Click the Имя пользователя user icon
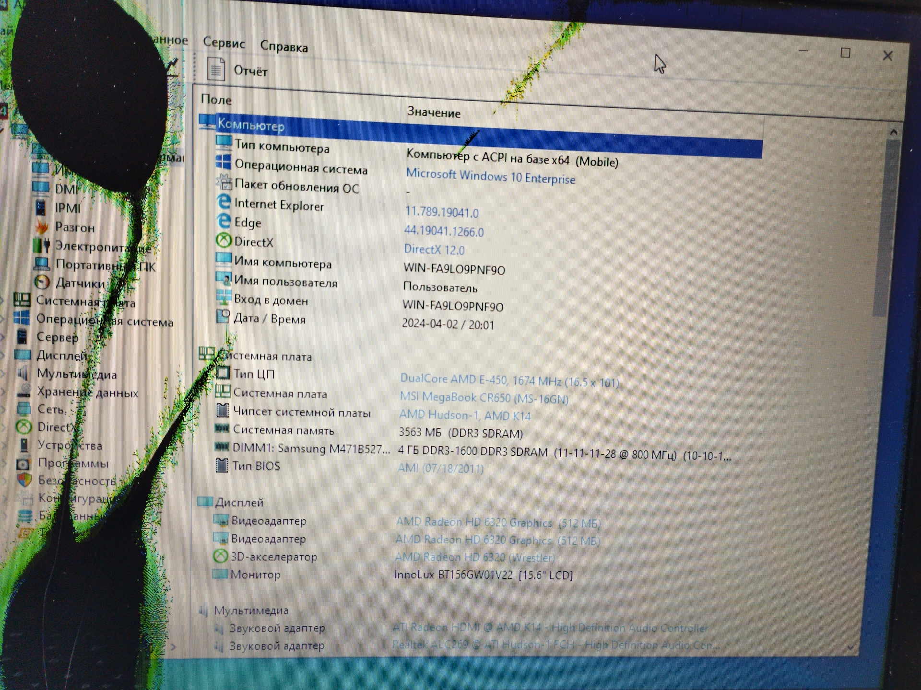Viewport: 921px width, 690px height. [224, 278]
